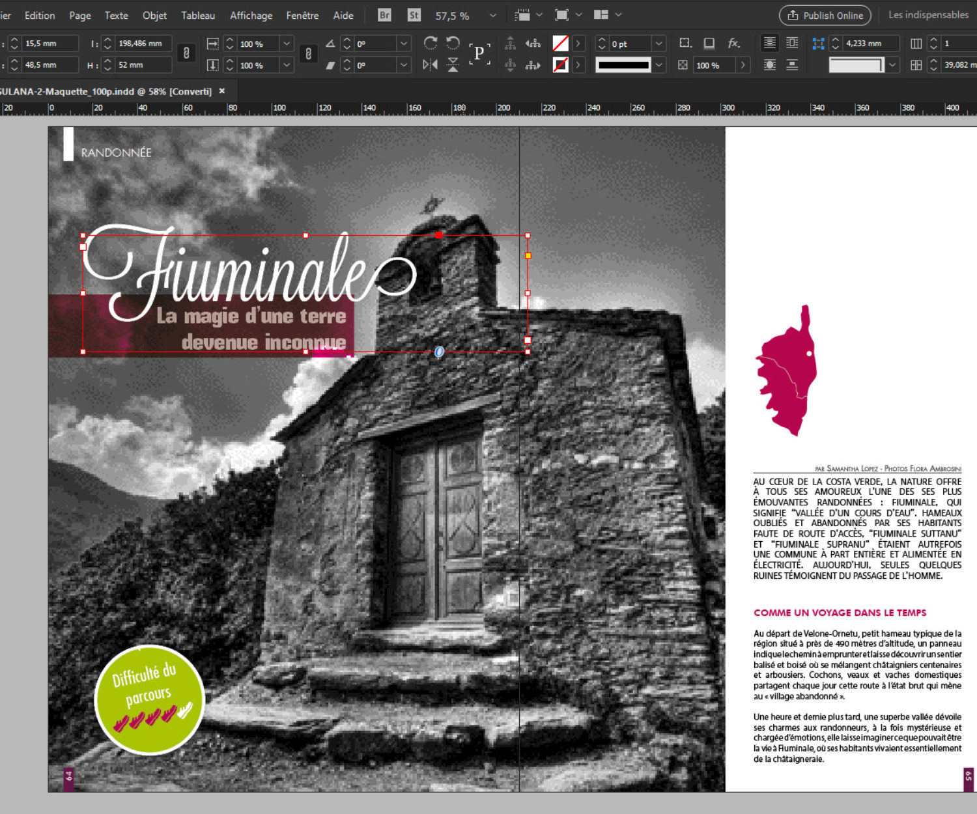This screenshot has width=977, height=814.
Task: Open the Les indispensables workspace switcher
Action: [928, 15]
